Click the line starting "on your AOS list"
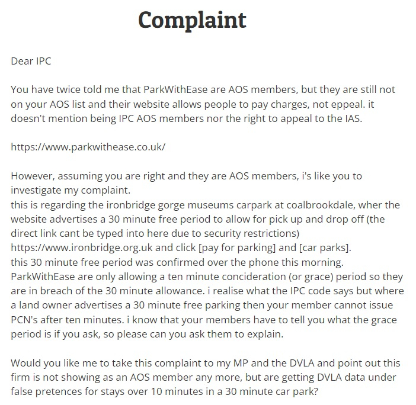The width and height of the screenshot is (416, 405). click(203, 104)
